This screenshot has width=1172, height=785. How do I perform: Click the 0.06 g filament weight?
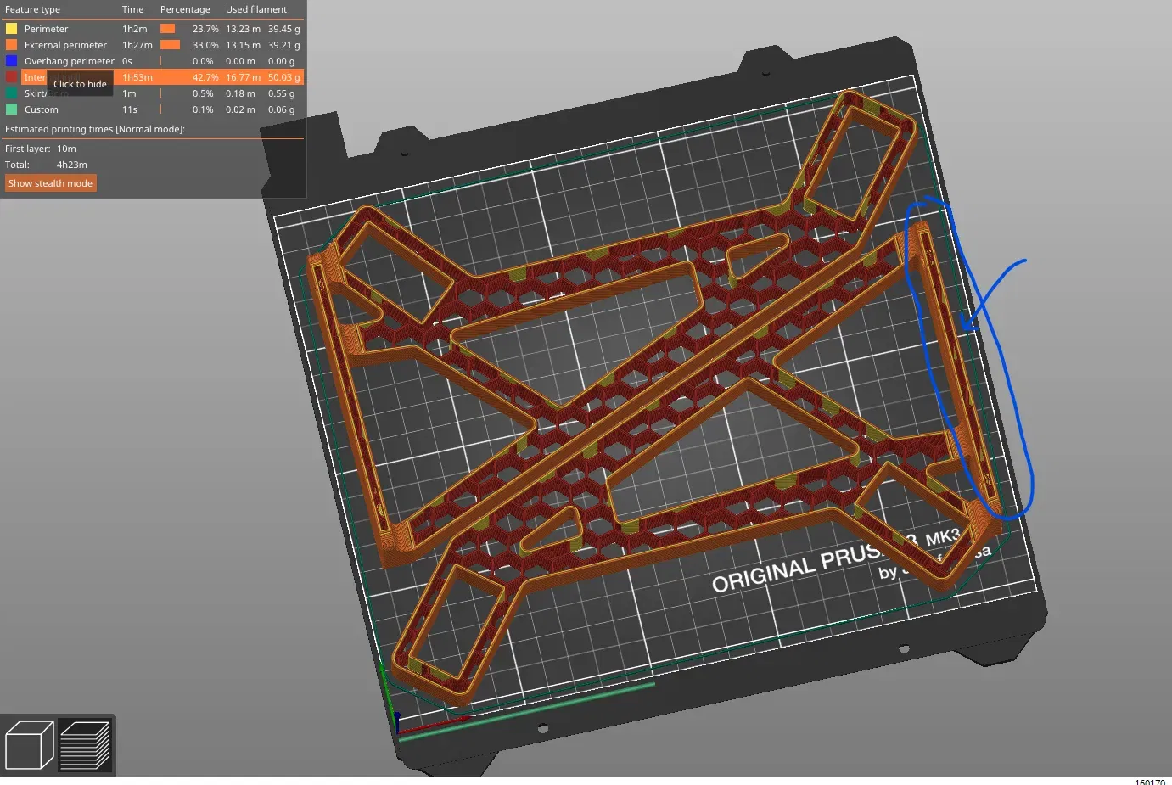[x=282, y=109]
